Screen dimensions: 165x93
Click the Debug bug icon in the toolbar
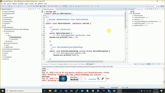(x=34, y=6)
